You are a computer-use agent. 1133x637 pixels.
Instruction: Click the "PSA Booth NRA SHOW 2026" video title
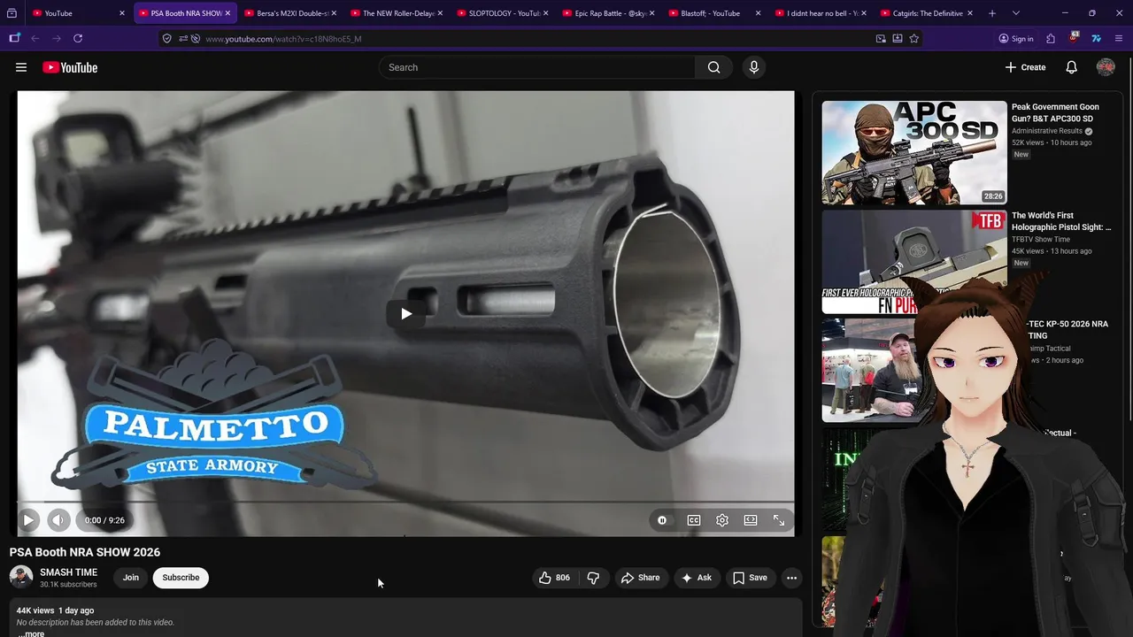coord(85,552)
